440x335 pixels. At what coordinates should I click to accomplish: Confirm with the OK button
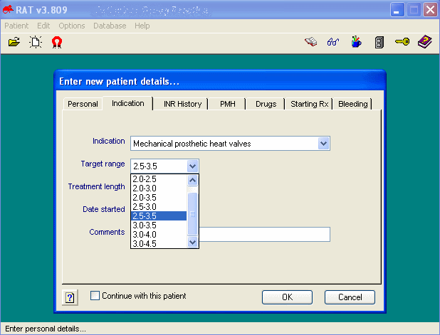287,297
